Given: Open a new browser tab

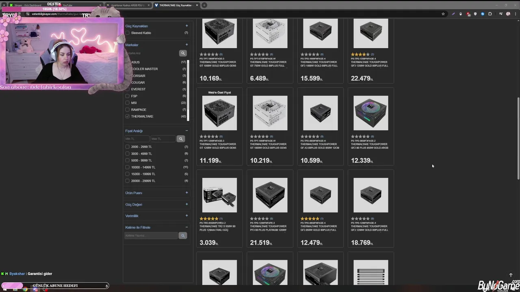Looking at the screenshot, I should tap(204, 5).
